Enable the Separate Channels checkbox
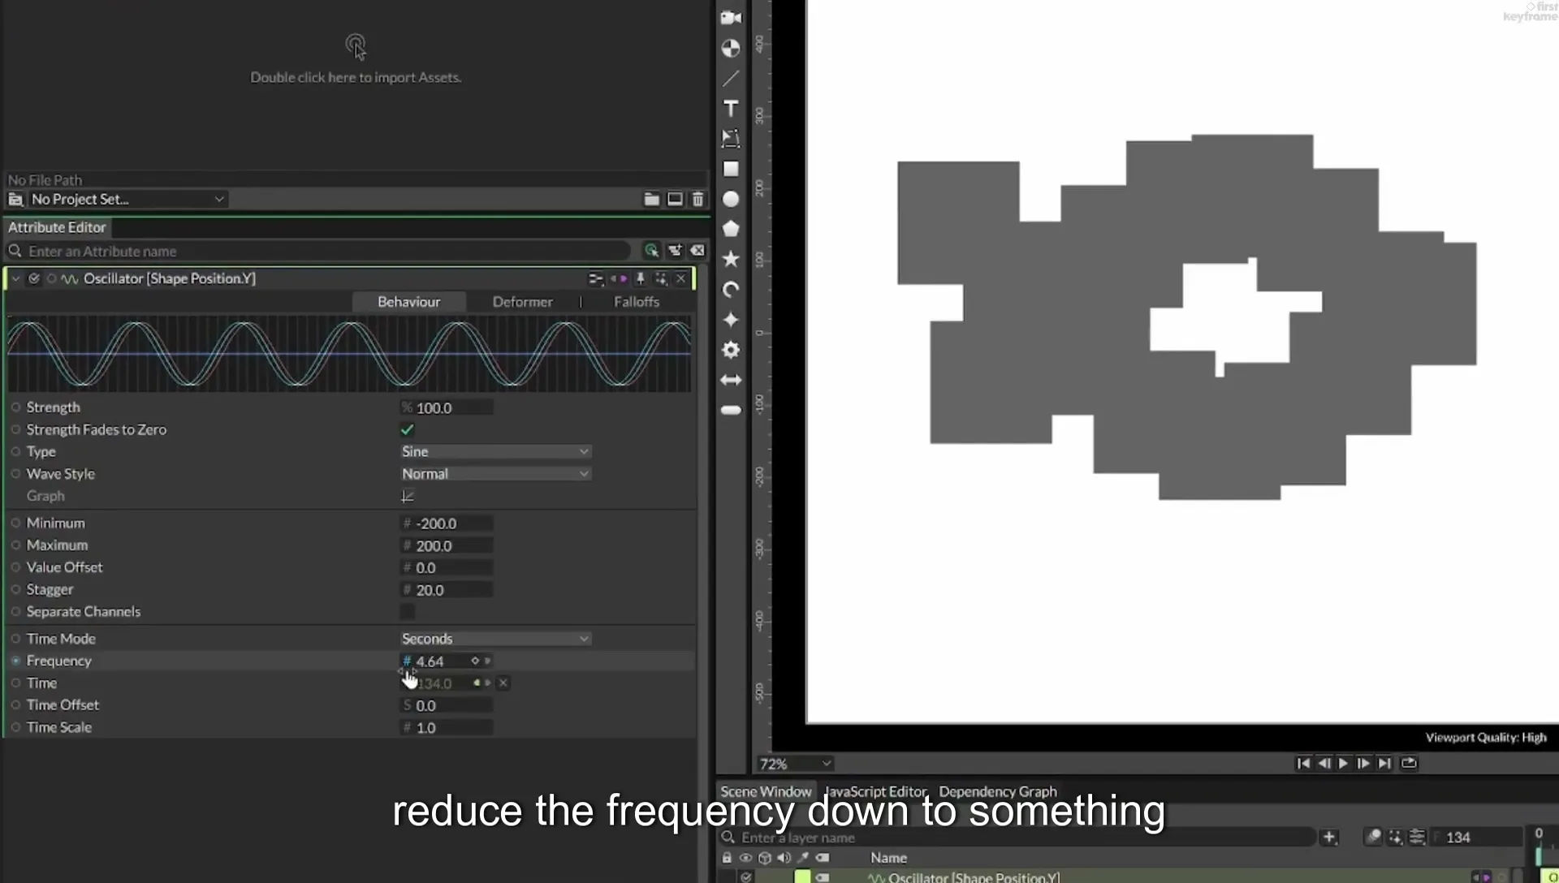 click(408, 611)
